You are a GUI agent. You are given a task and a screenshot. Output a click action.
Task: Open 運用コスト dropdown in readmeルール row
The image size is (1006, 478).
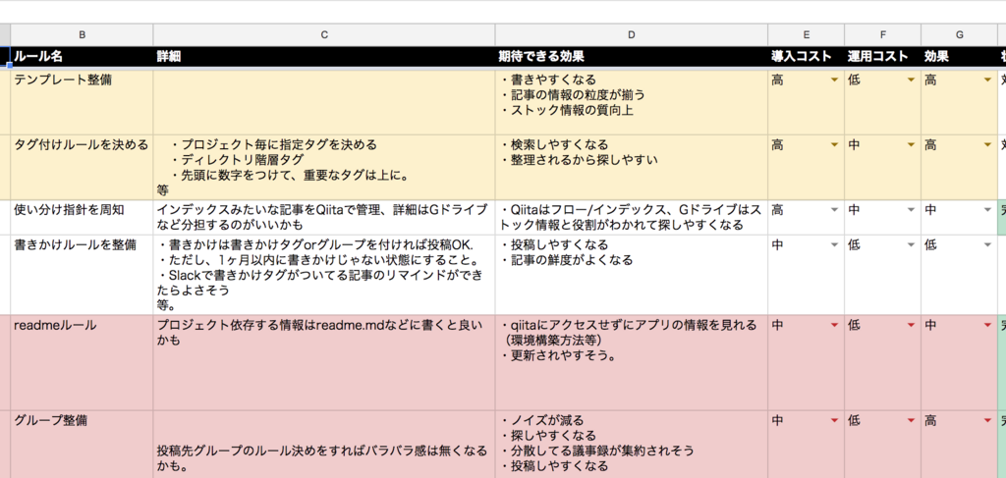coord(911,326)
